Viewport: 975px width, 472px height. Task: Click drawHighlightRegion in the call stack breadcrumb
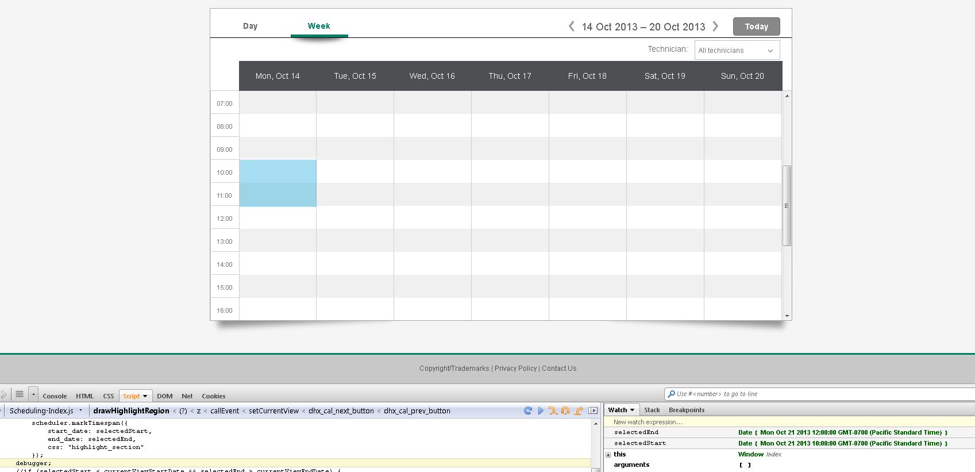point(132,410)
